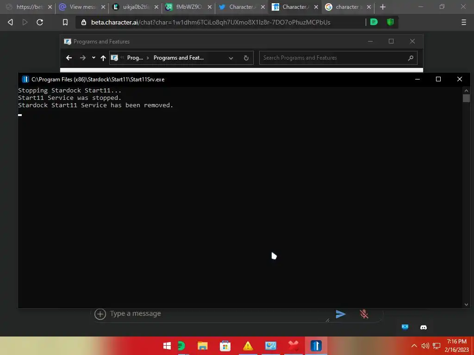Open Microsoft Store from the taskbar
474x355 pixels.
pyautogui.click(x=225, y=346)
